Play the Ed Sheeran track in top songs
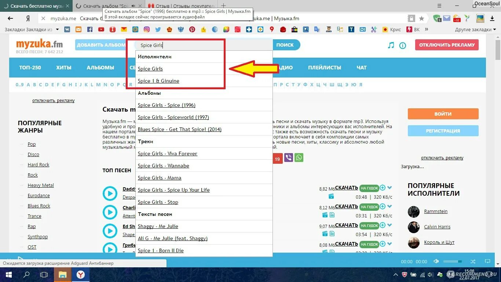The height and width of the screenshot is (282, 501). pyautogui.click(x=110, y=231)
